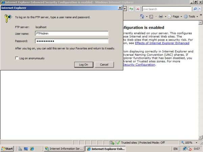The image size is (203, 152).
Task: Click the 100% zoom level button
Action: (x=187, y=143)
